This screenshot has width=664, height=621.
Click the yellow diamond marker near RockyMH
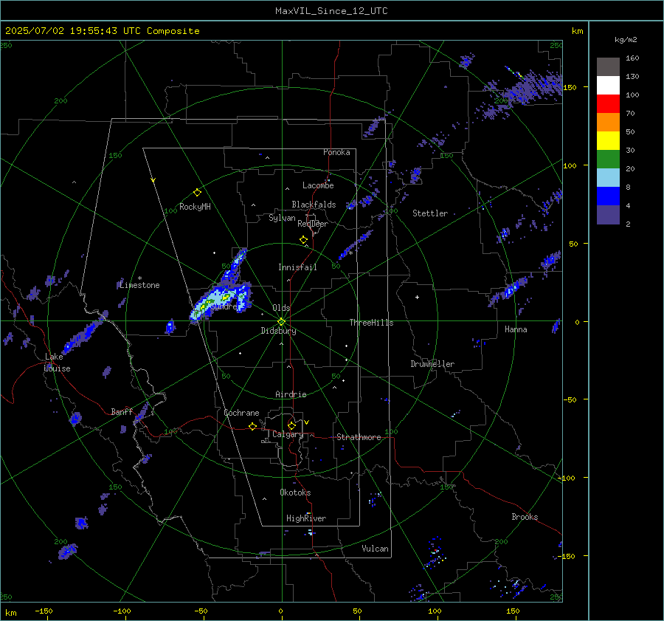pyautogui.click(x=197, y=193)
